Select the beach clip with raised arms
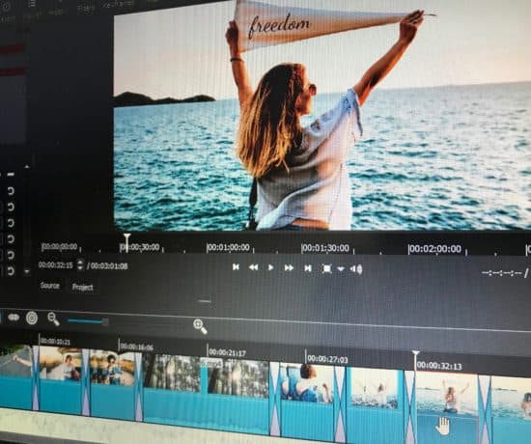531x444 pixels. pos(375,406)
